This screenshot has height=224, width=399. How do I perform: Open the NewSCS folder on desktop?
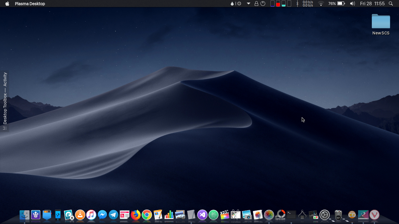381,24
